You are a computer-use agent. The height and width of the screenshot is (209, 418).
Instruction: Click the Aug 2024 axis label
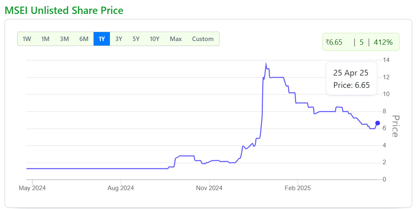pyautogui.click(x=121, y=188)
